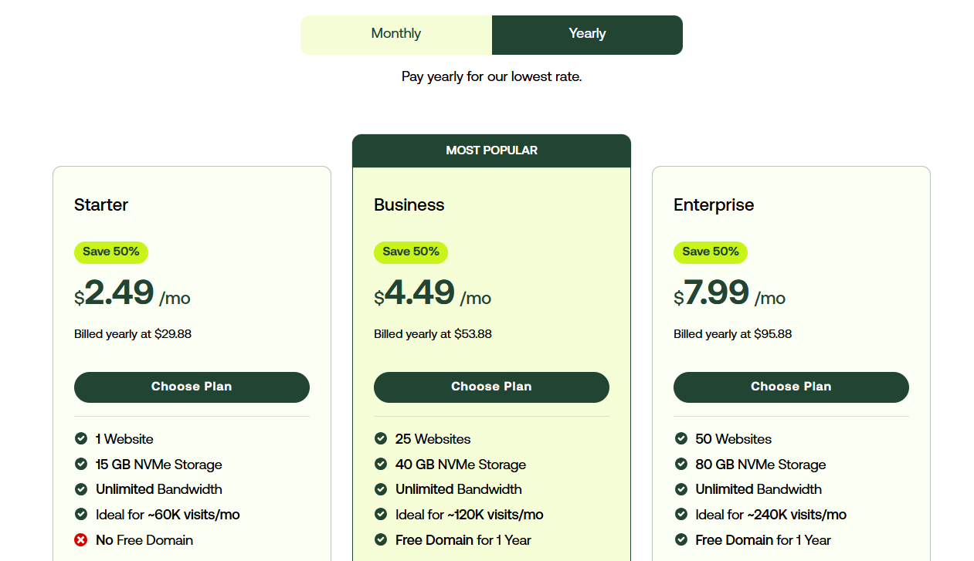Click the $7.99 /mo price
Viewport: 974px width, 561px height.
click(730, 294)
